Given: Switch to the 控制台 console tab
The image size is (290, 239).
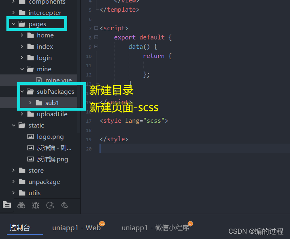Looking at the screenshot, I should pyautogui.click(x=20, y=228).
